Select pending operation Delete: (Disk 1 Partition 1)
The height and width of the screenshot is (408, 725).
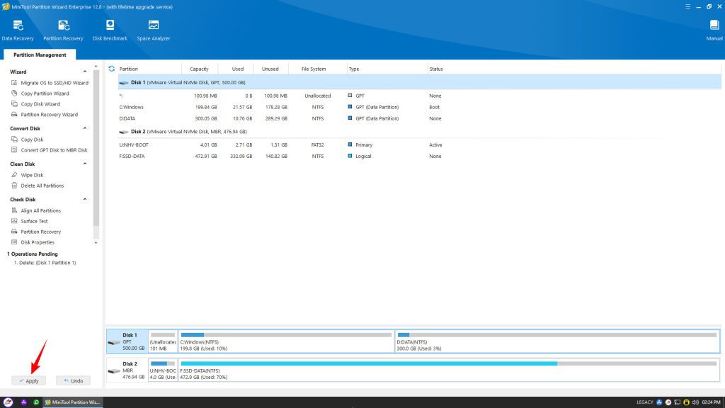point(45,263)
